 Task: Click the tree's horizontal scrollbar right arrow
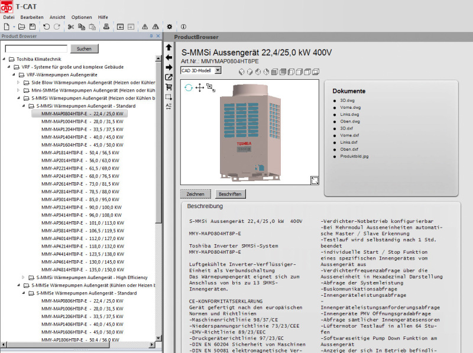(x=152, y=344)
